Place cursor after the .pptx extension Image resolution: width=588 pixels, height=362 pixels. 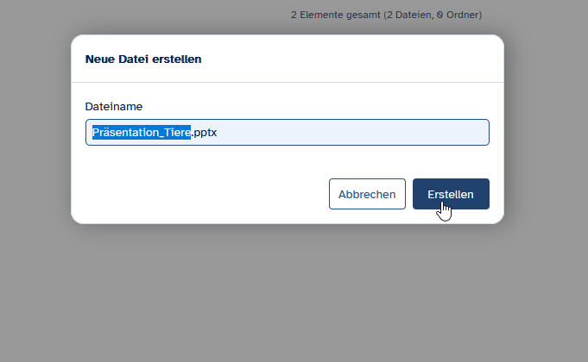[217, 133]
